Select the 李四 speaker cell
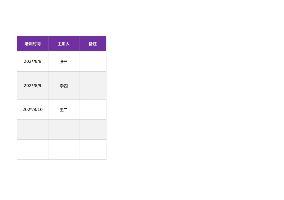This screenshot has width=284, height=200. coord(64,86)
